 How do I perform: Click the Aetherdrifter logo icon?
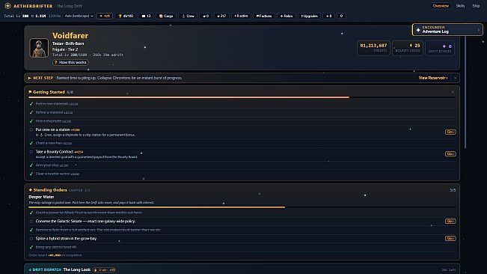coord(7,6)
